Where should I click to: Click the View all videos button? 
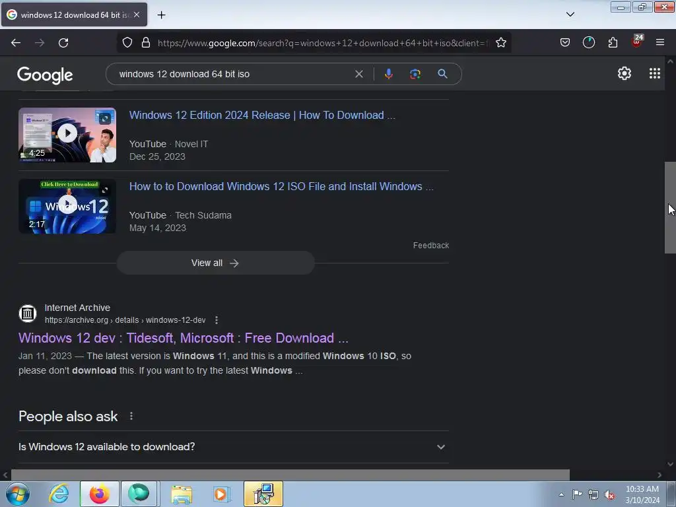216,263
